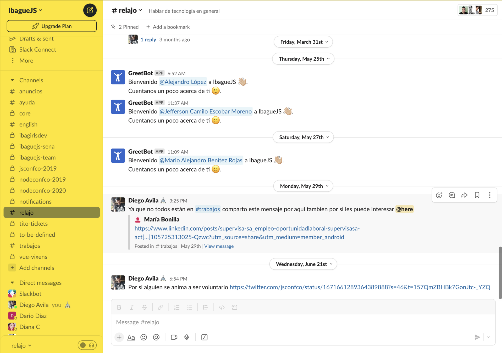Click the record audio clip microphone icon
502x353 pixels.
pyautogui.click(x=187, y=337)
